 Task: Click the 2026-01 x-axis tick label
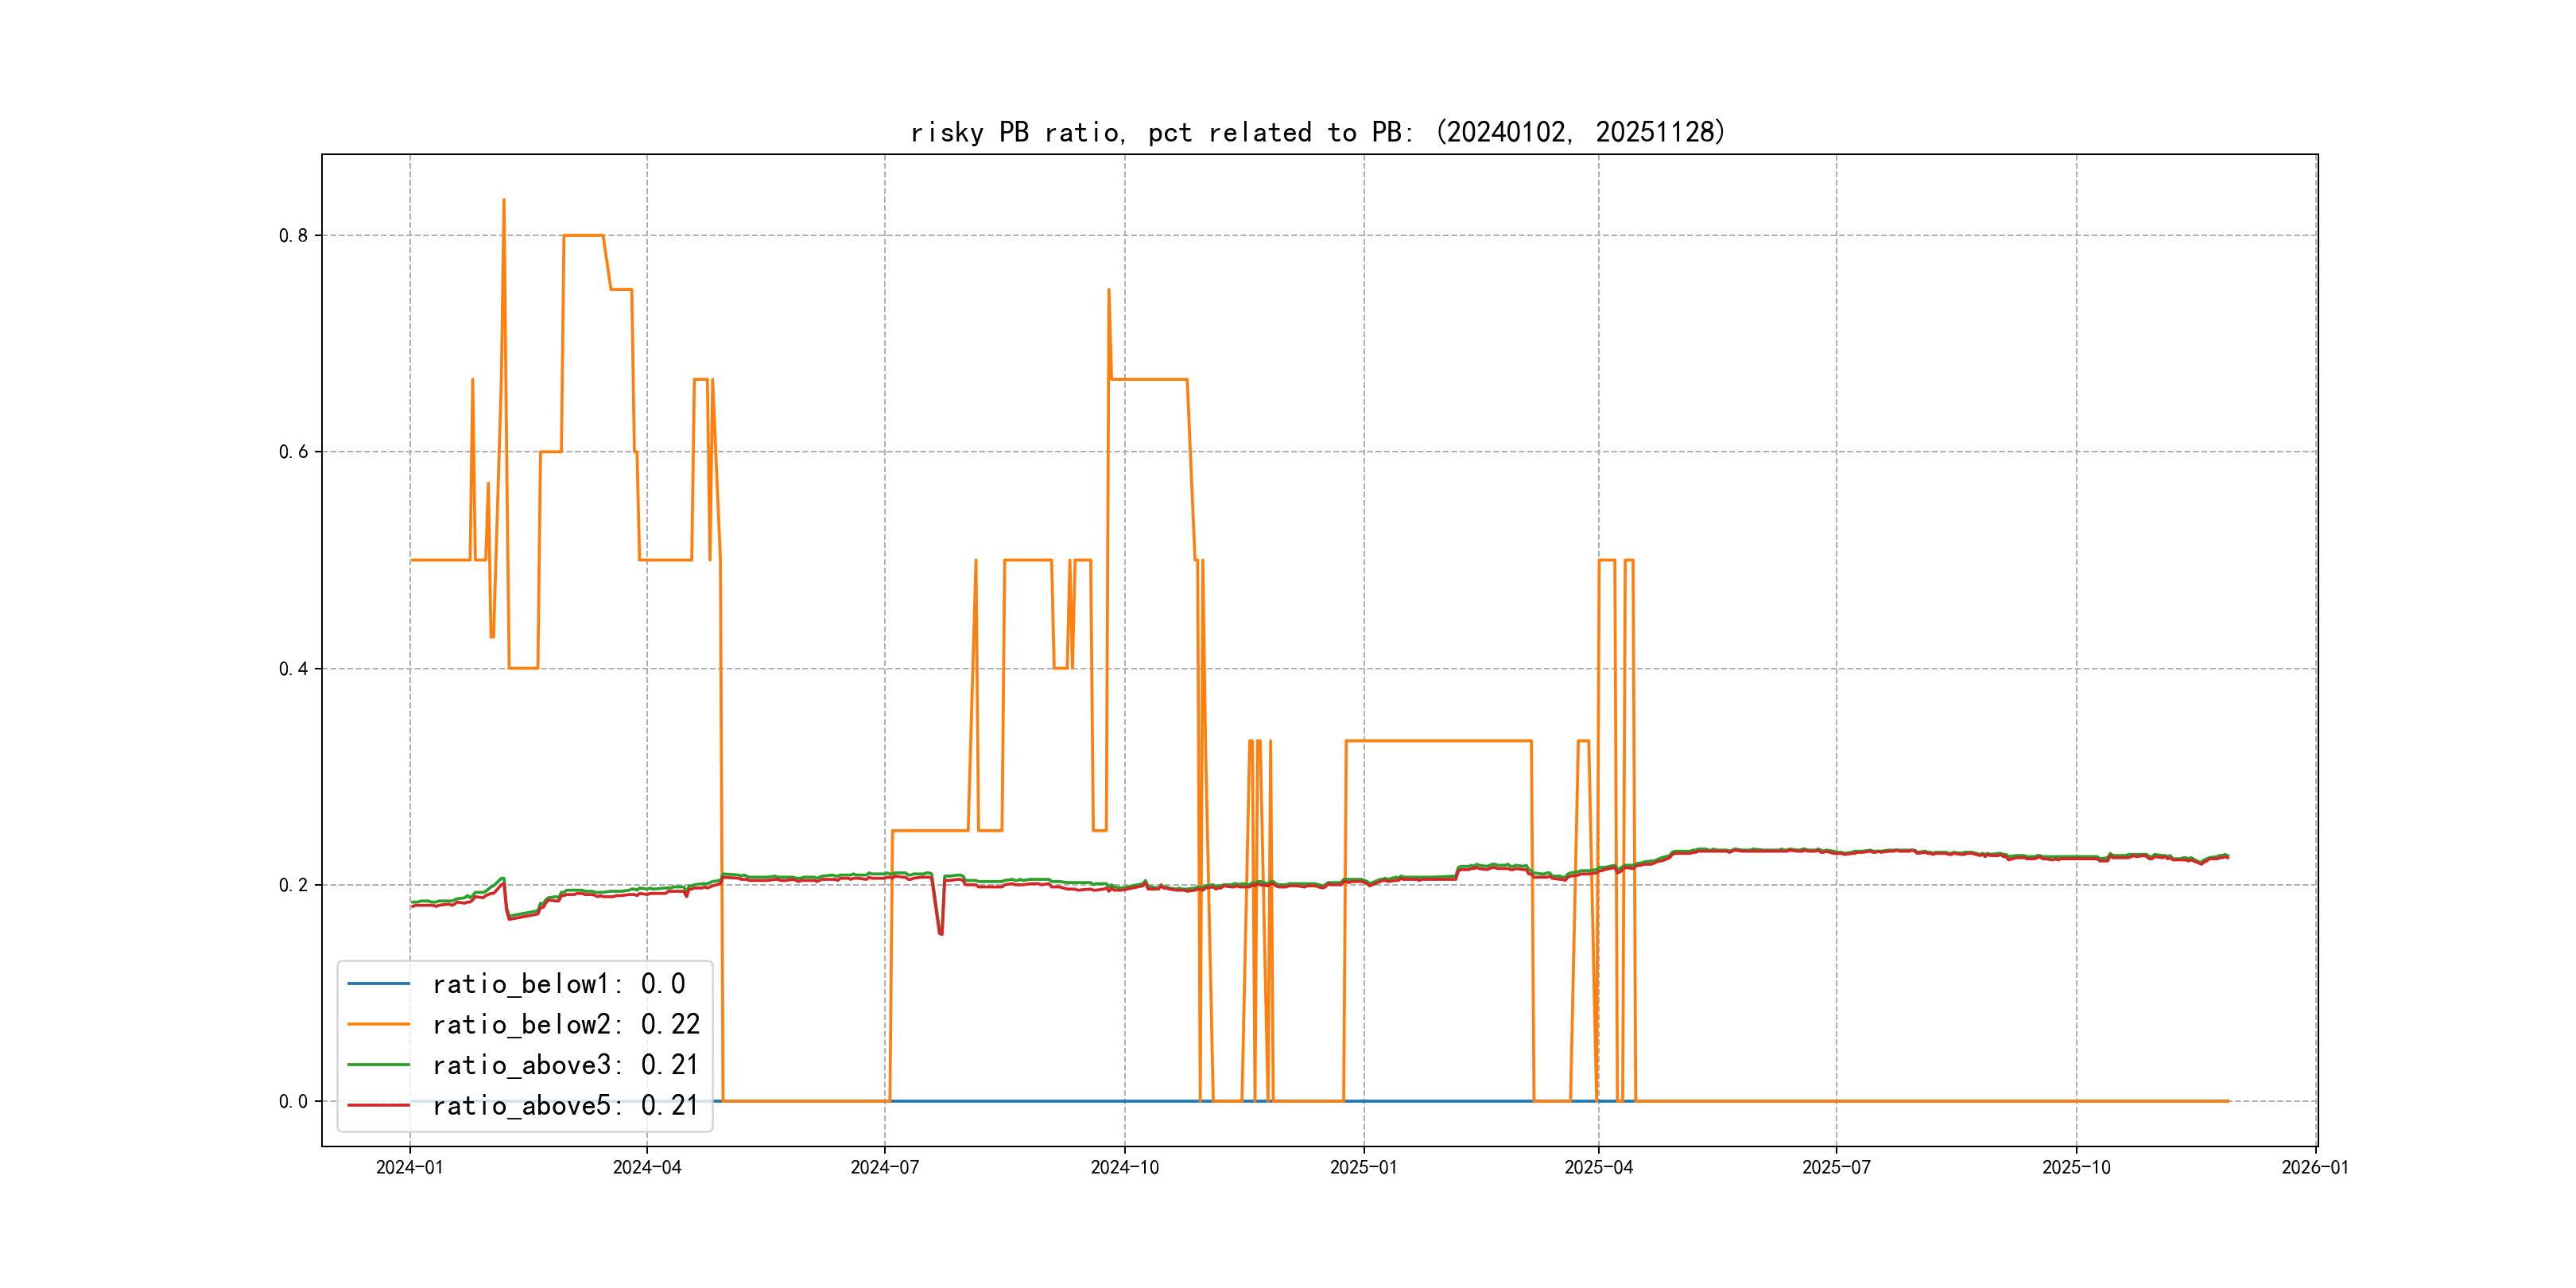coord(2314,1167)
